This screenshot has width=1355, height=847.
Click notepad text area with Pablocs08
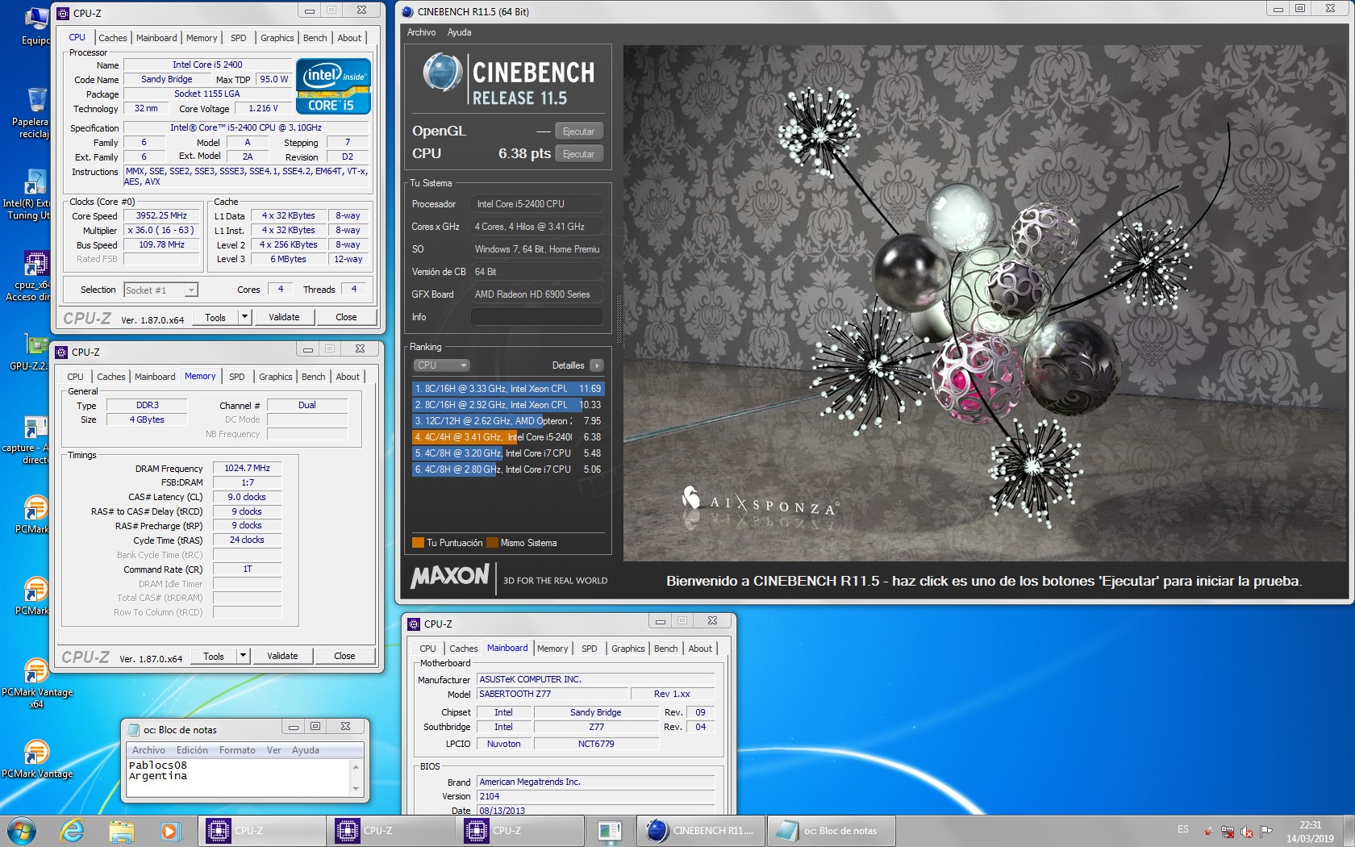pos(238,777)
